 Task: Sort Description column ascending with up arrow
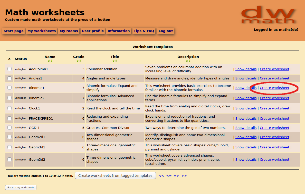pos(187,61)
